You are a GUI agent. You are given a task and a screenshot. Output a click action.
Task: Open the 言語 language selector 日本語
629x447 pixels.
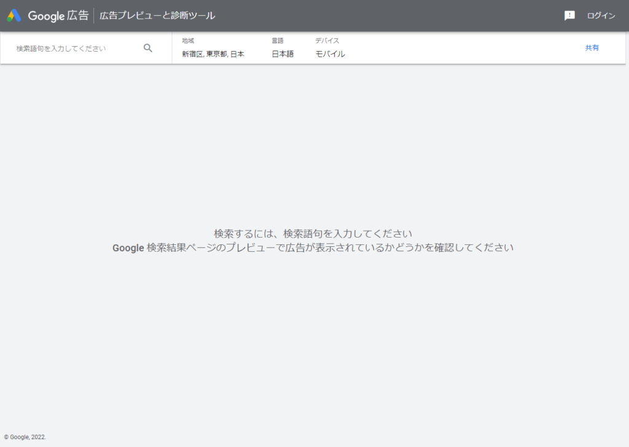(283, 48)
